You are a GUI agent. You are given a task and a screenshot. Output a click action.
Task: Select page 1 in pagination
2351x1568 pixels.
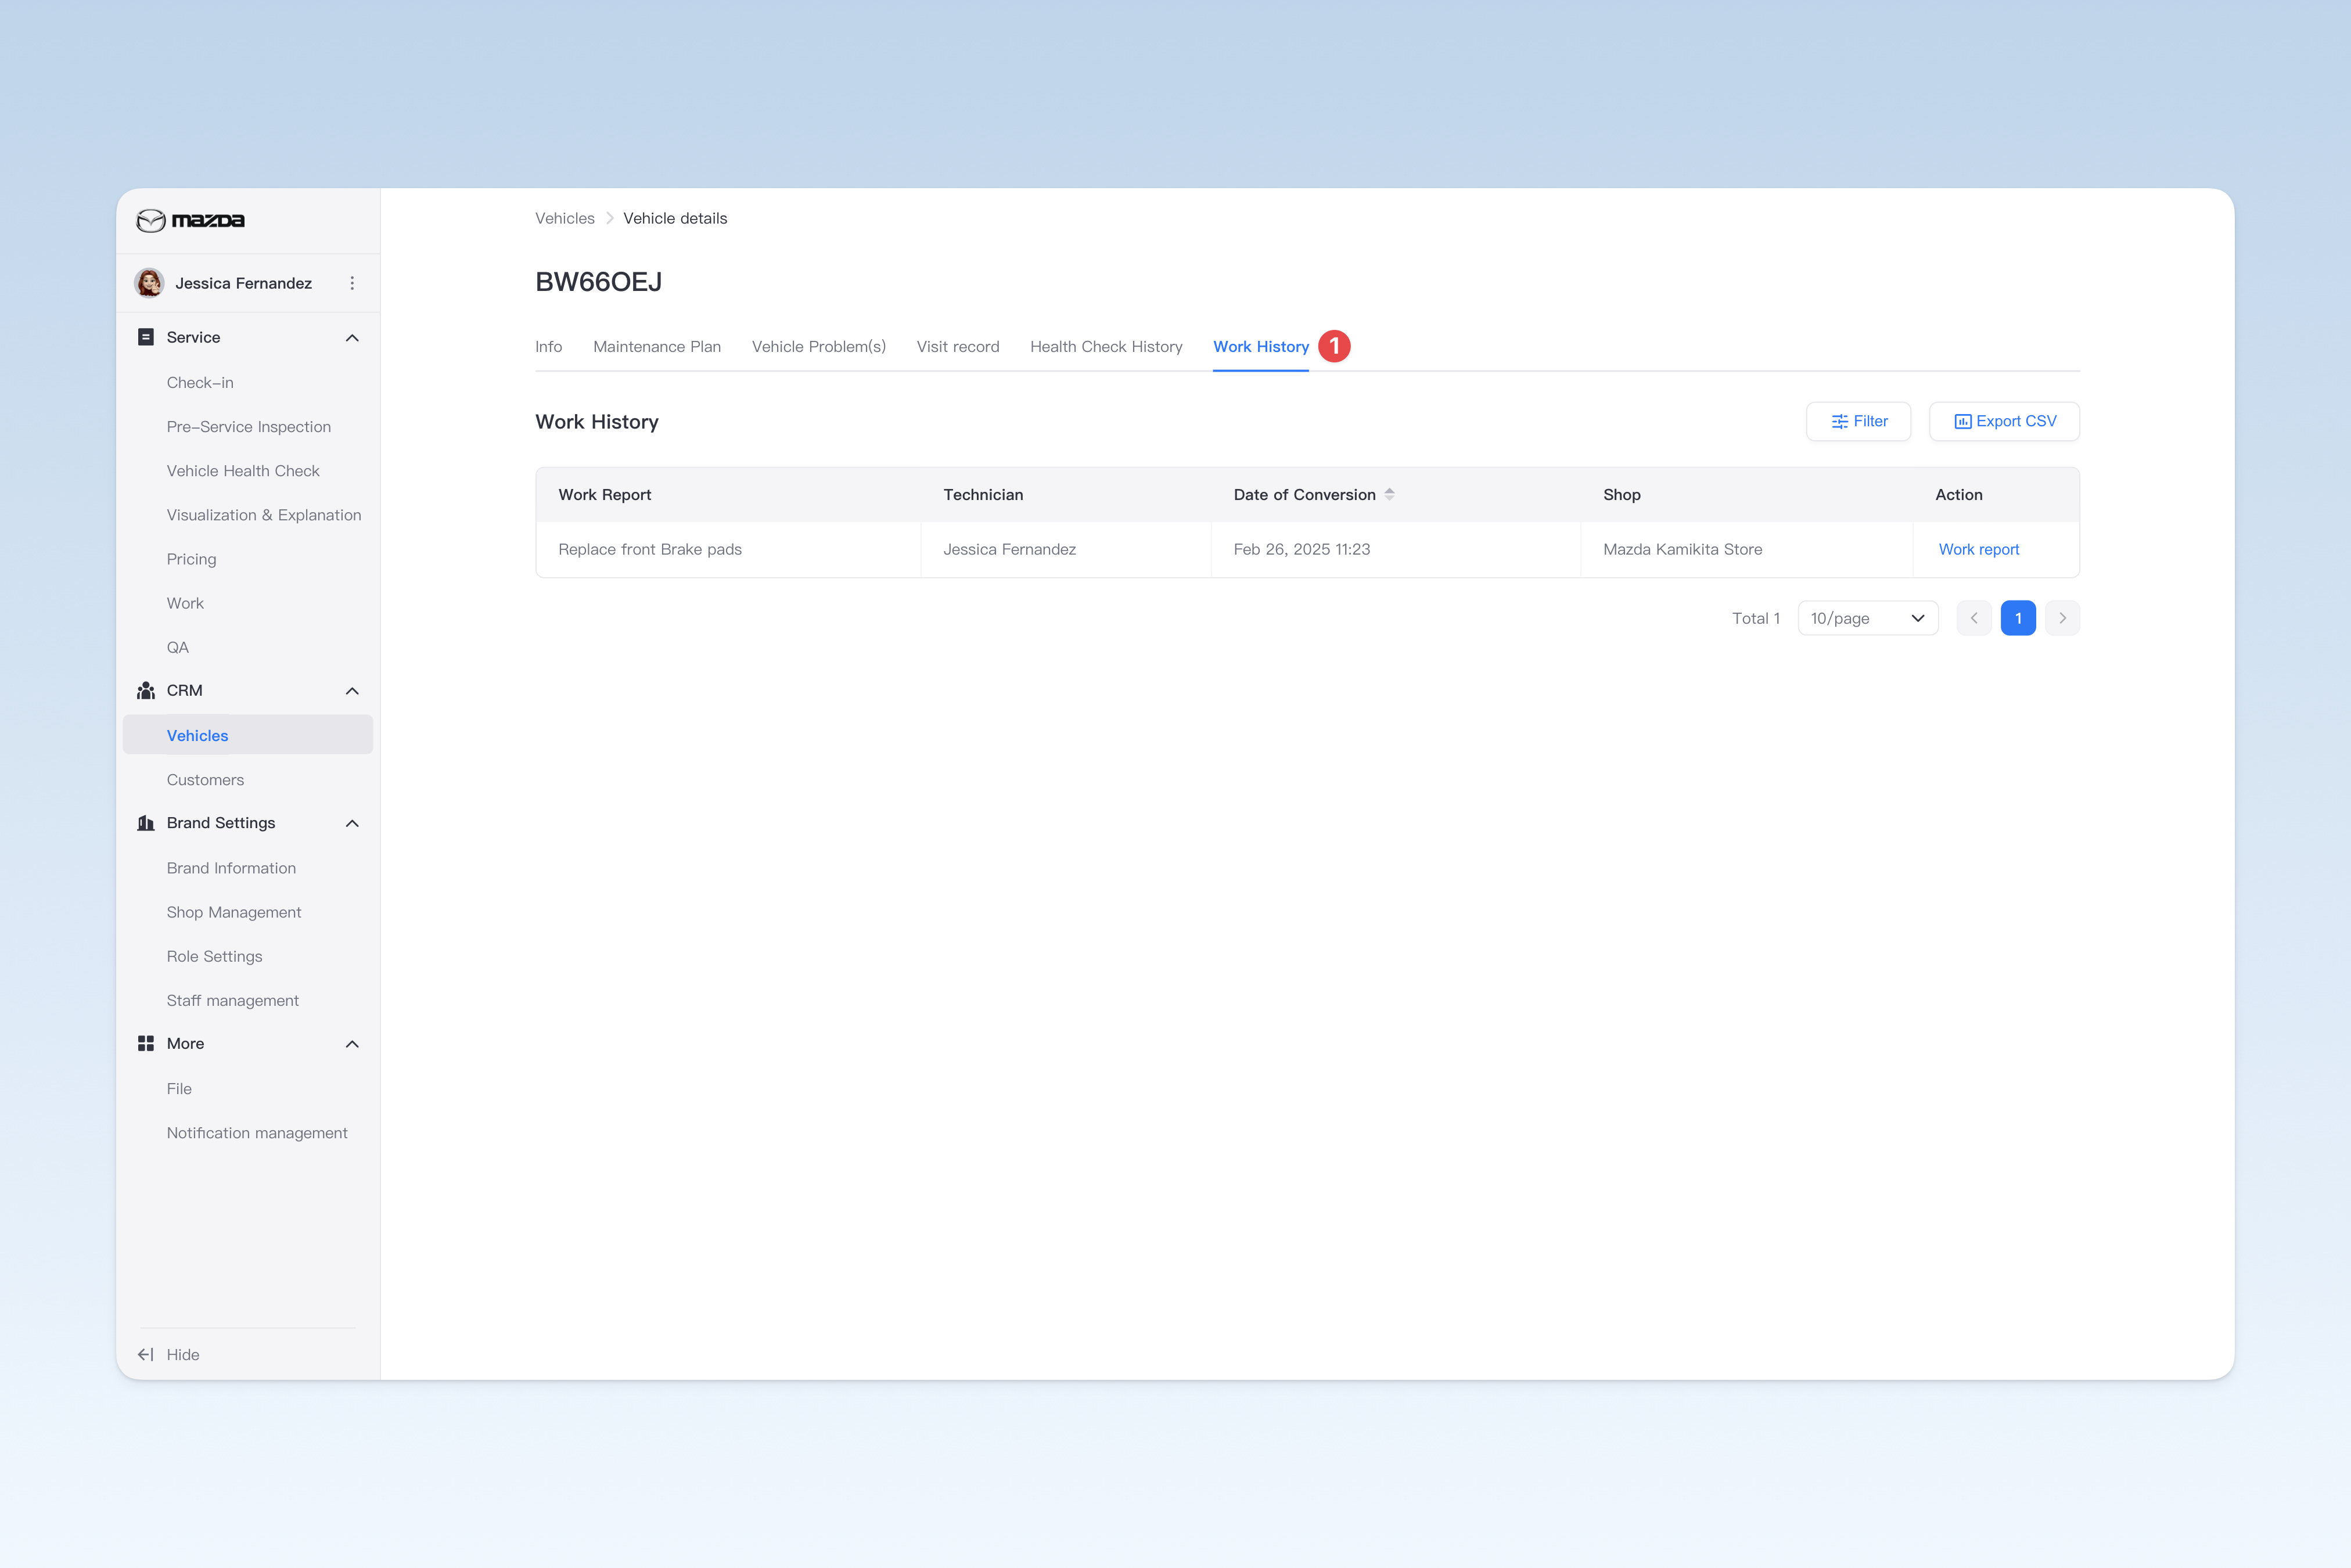[x=2018, y=618]
